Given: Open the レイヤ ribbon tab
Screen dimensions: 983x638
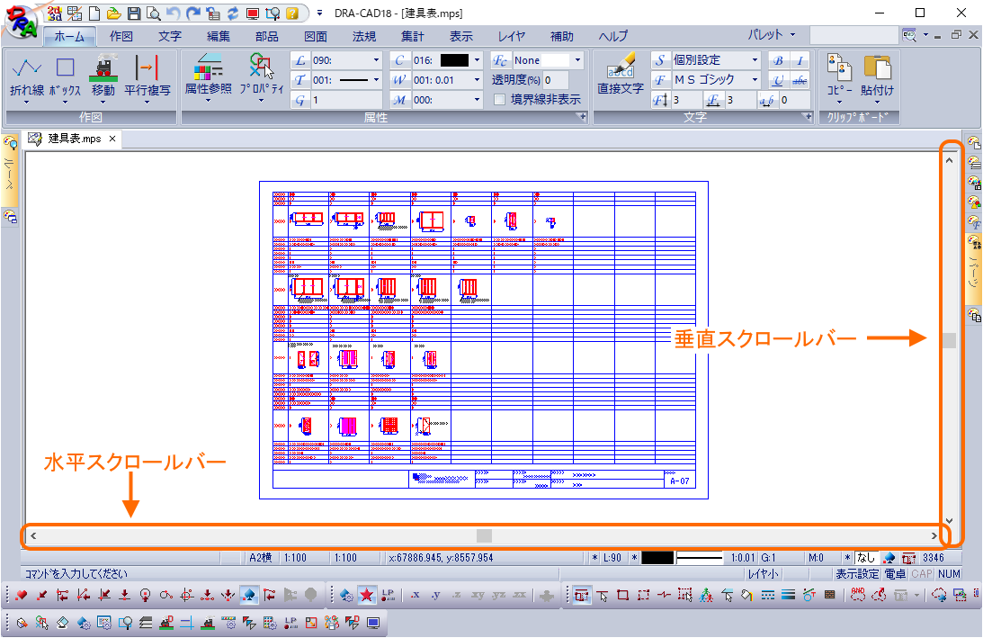Looking at the screenshot, I should pyautogui.click(x=512, y=36).
